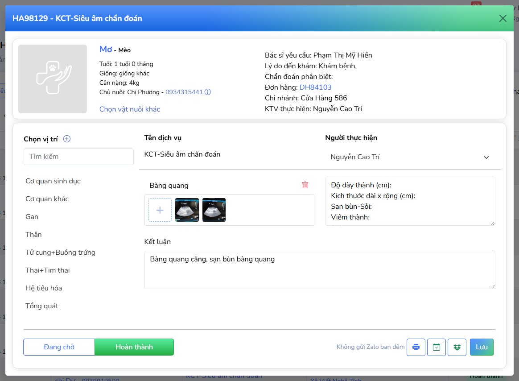Add a new ultrasound image with plus box
The width and height of the screenshot is (519, 381).
click(x=160, y=210)
